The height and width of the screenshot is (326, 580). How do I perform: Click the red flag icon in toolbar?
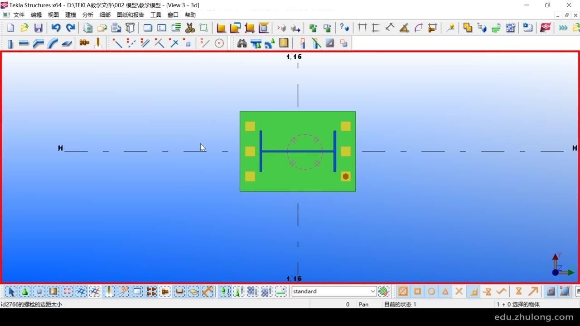click(545, 28)
